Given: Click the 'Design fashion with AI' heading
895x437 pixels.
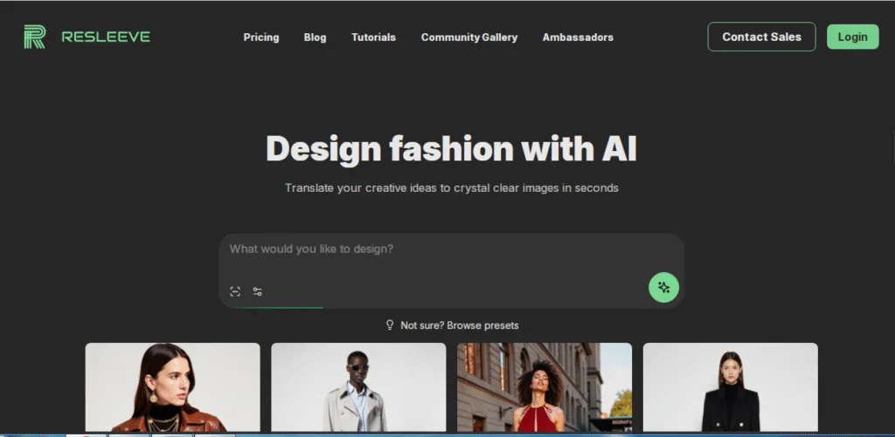Looking at the screenshot, I should (451, 148).
